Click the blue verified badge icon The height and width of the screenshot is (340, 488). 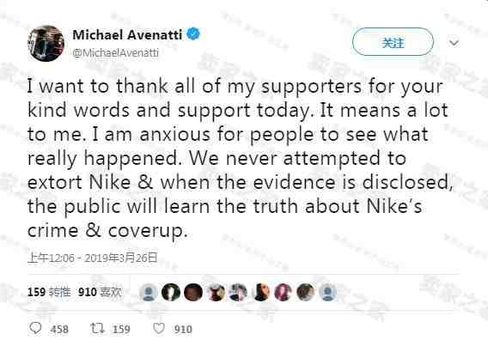[193, 33]
